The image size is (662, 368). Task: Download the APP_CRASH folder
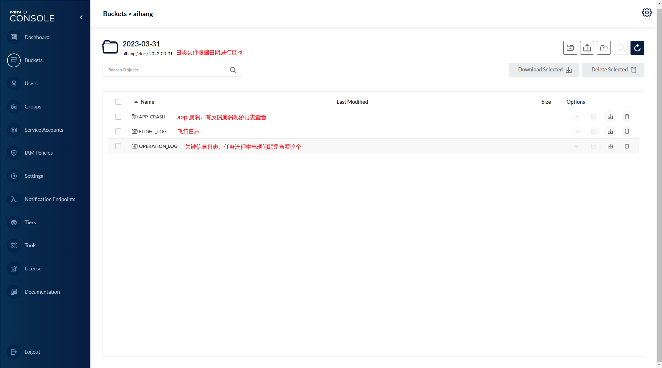[x=610, y=117]
